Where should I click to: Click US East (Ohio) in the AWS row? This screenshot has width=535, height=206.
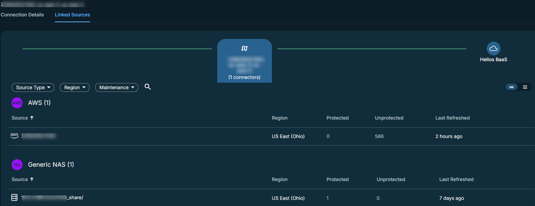[x=288, y=136]
